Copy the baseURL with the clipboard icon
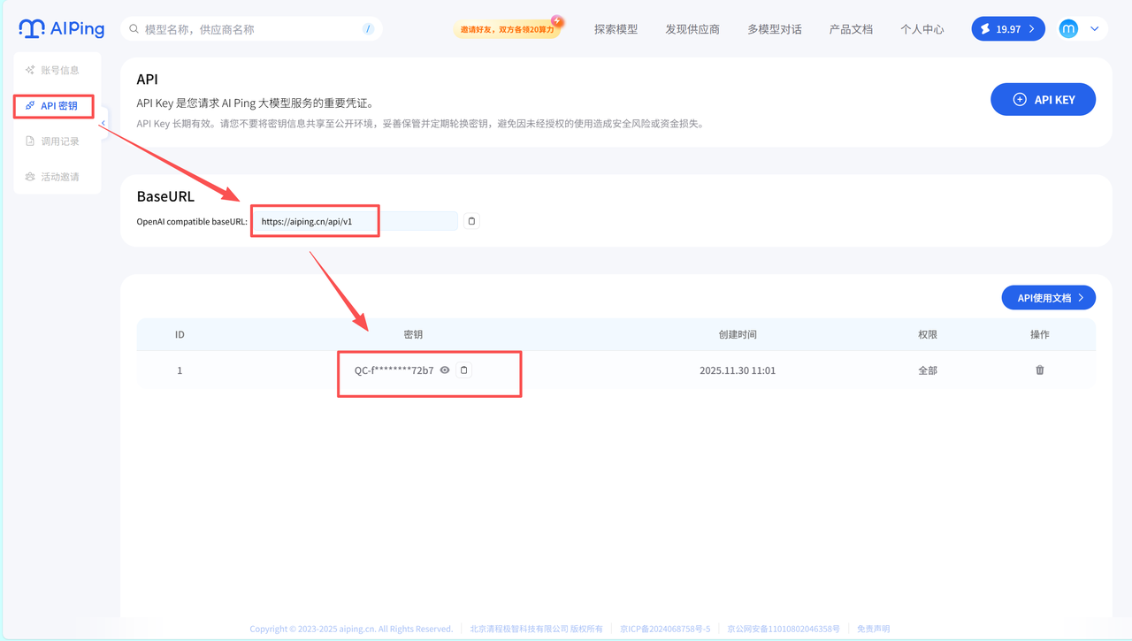This screenshot has width=1132, height=641. 471,221
